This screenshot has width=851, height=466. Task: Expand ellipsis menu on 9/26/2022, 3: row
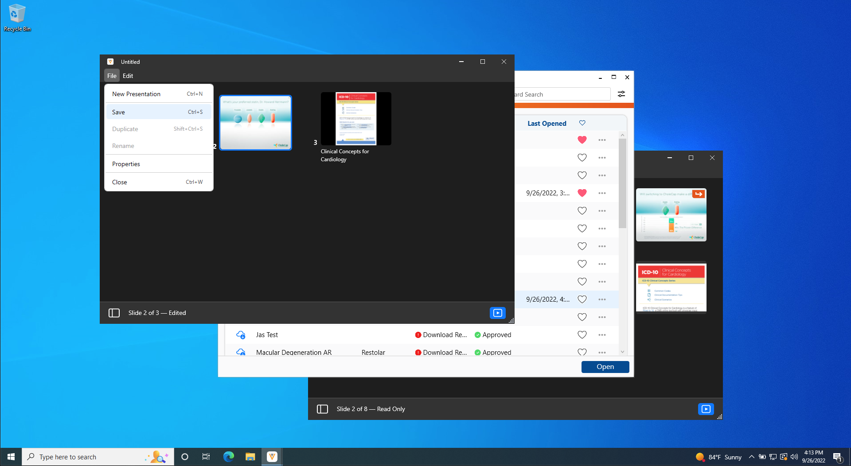click(602, 193)
